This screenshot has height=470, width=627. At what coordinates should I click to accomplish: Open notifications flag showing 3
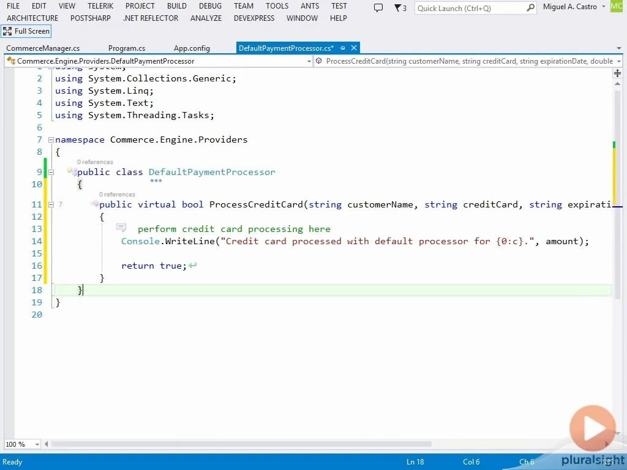pyautogui.click(x=400, y=8)
